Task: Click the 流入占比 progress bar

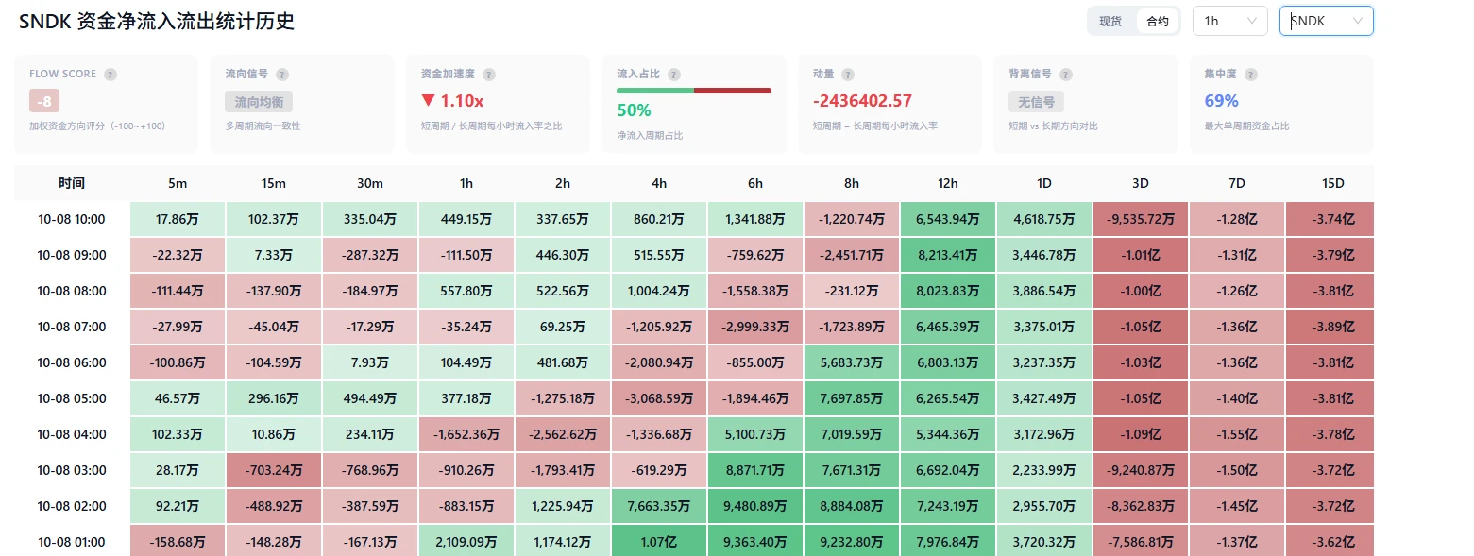Action: coord(694,91)
